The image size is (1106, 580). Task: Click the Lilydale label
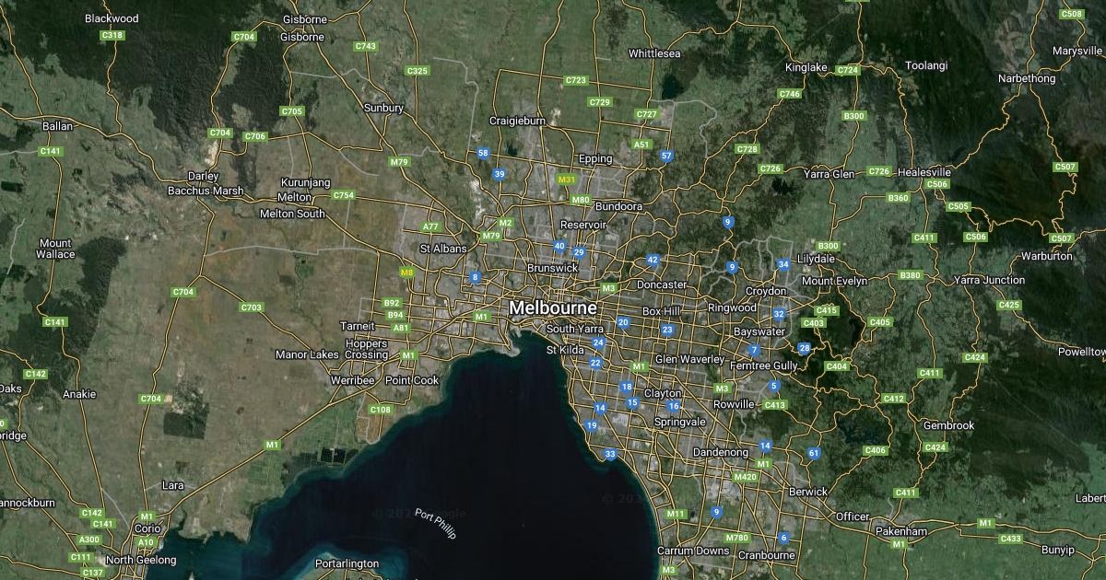tap(817, 259)
